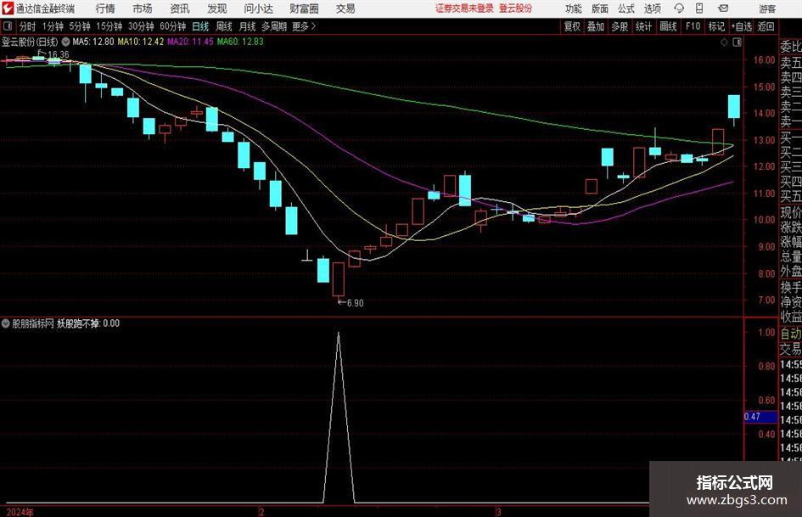Click the 画线 draw line button

668,26
